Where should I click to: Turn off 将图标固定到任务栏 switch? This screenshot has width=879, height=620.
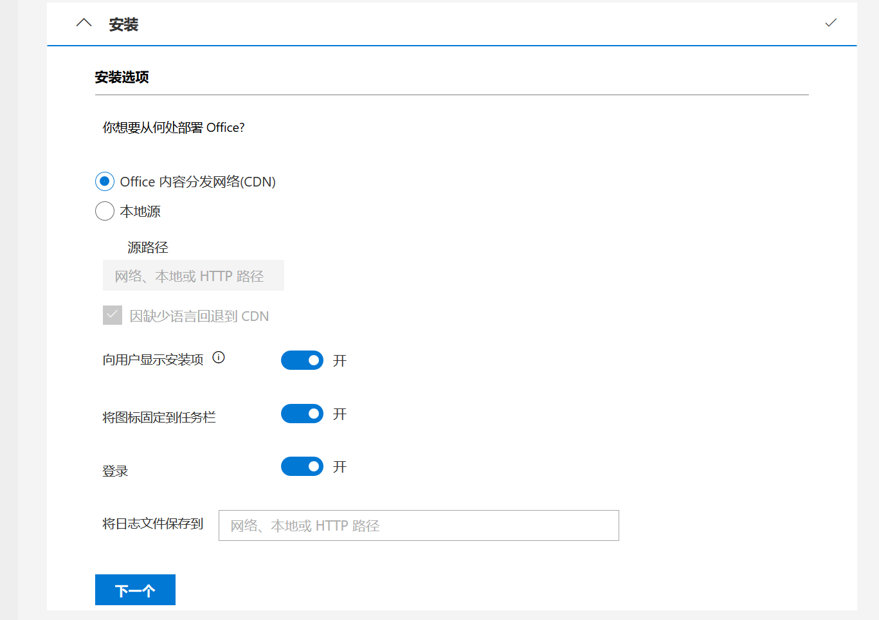[x=302, y=414]
